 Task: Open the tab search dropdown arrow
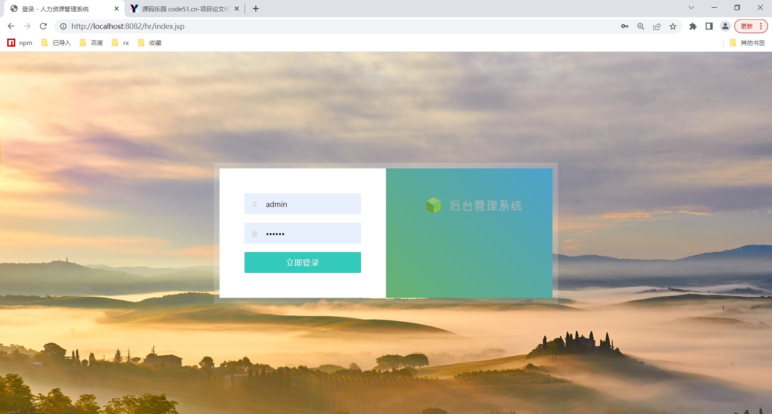tap(691, 8)
